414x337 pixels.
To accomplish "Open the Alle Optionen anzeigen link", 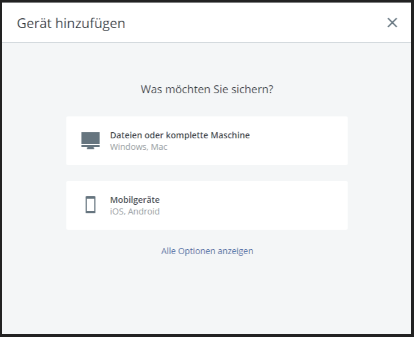I will tap(207, 251).
